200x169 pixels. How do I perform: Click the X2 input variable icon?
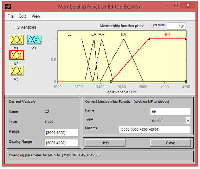(16, 55)
